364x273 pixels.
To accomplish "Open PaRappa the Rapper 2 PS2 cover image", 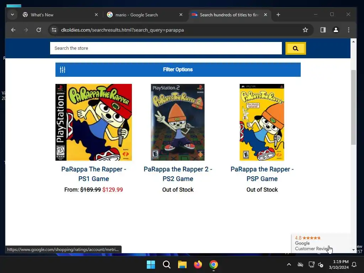I will (x=178, y=122).
